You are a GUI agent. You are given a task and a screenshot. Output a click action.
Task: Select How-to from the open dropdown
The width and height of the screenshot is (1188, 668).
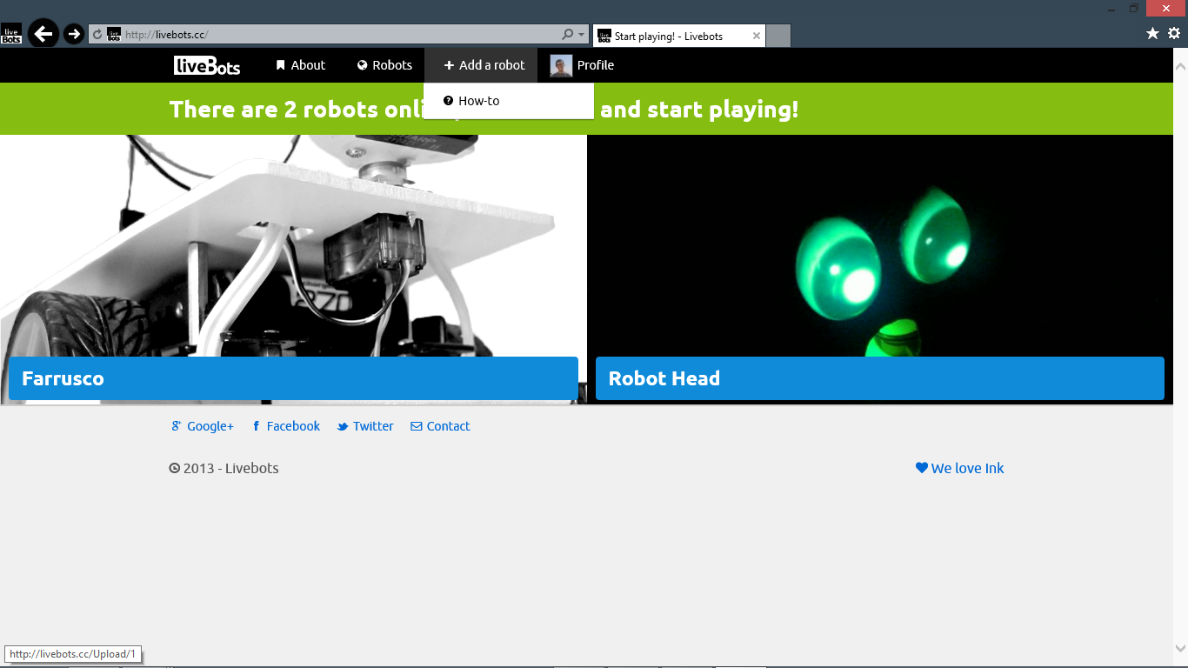(x=479, y=100)
